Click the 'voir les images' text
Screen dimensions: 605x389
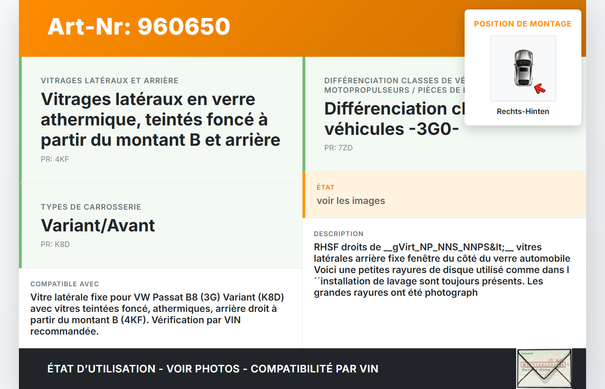tap(351, 201)
